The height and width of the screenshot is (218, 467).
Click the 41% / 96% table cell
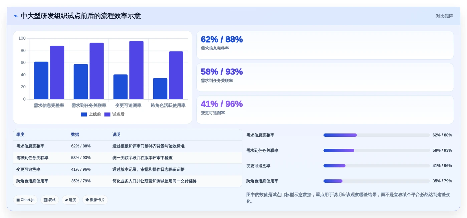point(81,169)
